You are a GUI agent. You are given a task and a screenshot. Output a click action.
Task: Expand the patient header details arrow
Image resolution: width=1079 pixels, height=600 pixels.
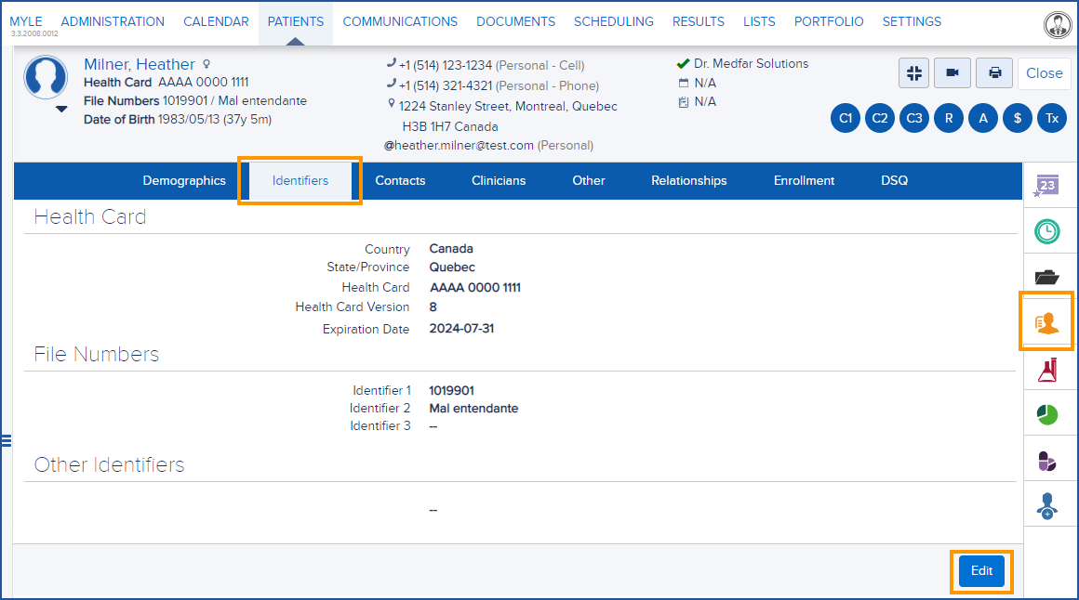[61, 109]
